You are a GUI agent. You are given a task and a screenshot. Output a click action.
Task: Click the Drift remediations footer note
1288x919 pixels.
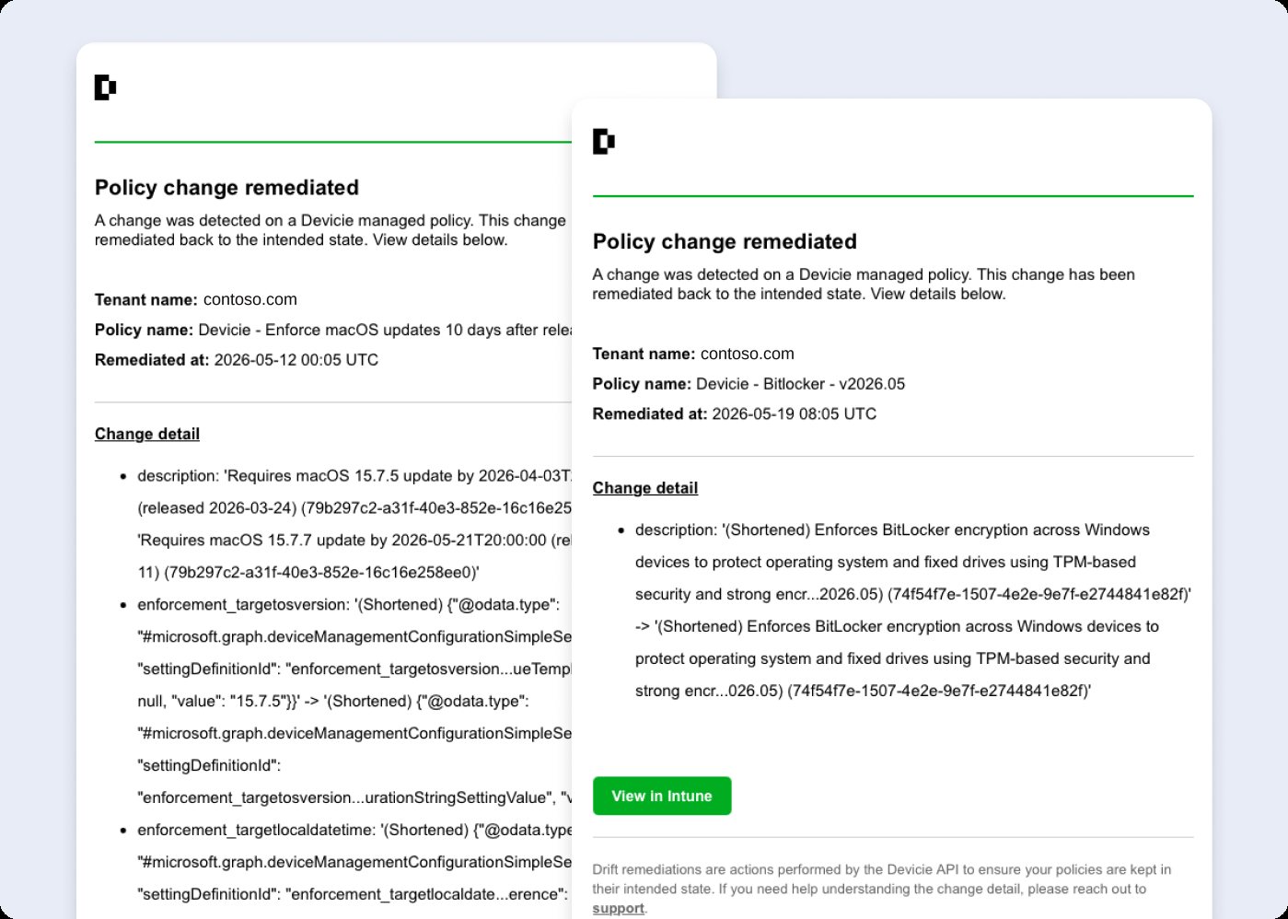point(882,889)
